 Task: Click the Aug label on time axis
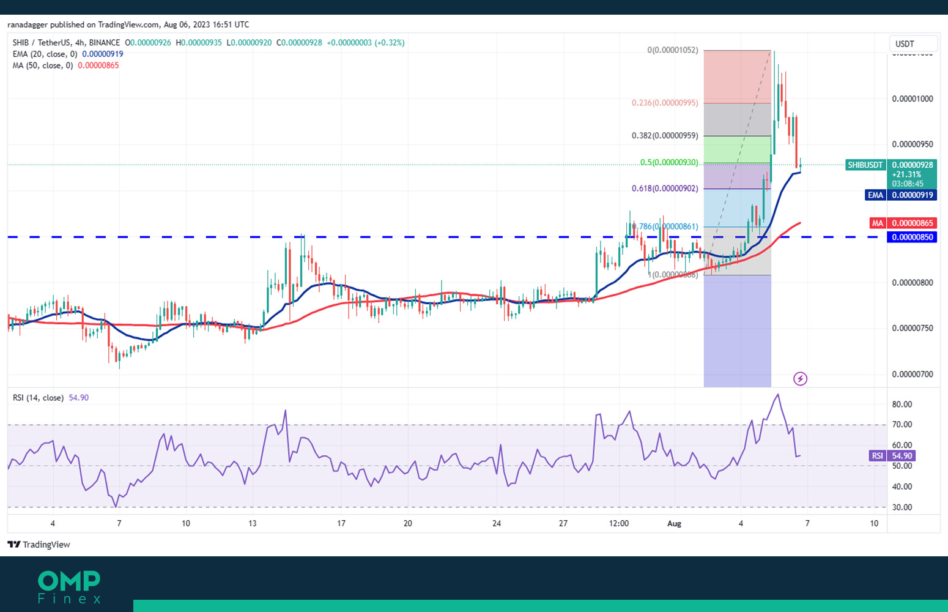click(674, 524)
